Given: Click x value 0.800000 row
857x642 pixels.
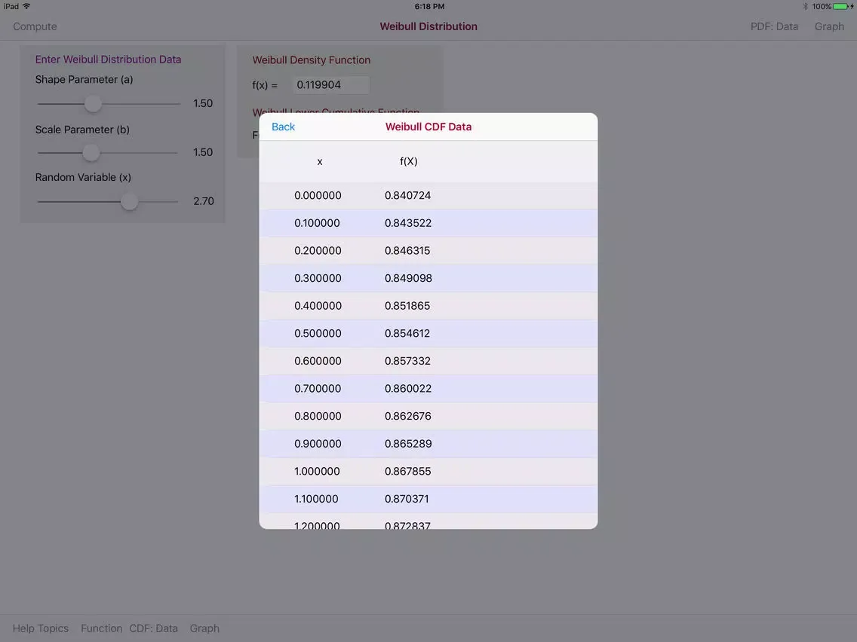Looking at the screenshot, I should (x=428, y=416).
